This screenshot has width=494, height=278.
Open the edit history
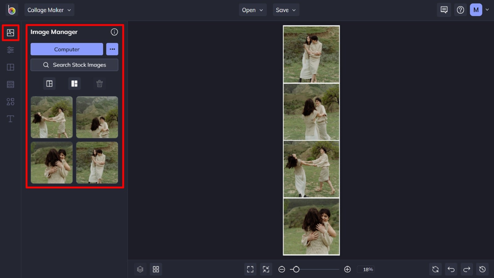(483, 269)
